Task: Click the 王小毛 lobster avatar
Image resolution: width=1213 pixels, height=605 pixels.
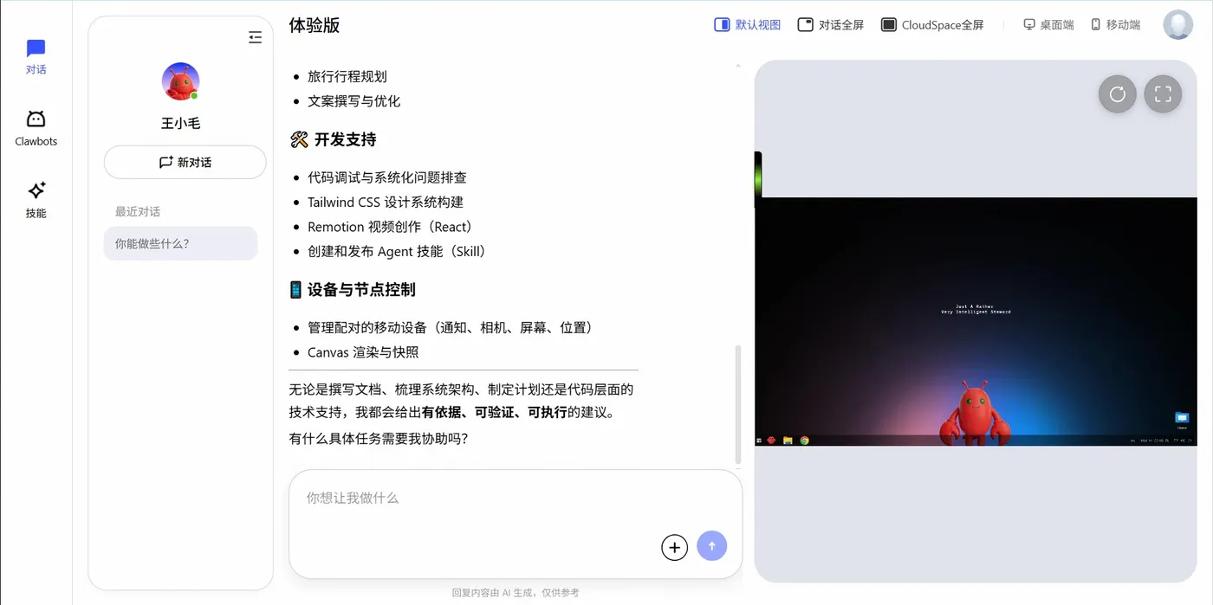Action: (x=180, y=82)
